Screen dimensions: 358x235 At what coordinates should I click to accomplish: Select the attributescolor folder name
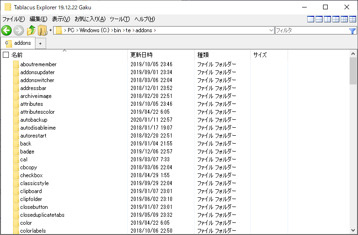[x=37, y=112]
